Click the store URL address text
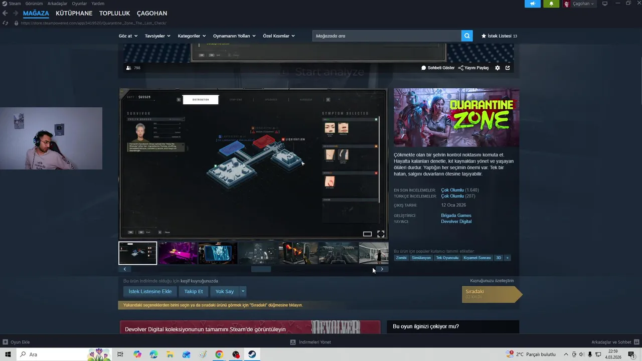Screen dimensions: 642x361 (x=93, y=23)
